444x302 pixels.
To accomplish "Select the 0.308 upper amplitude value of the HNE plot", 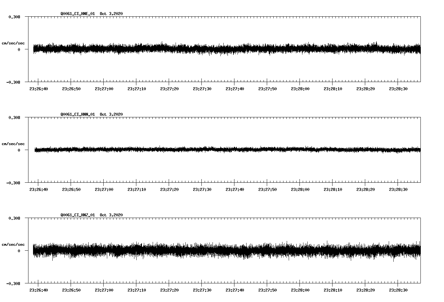I will click(x=14, y=17).
